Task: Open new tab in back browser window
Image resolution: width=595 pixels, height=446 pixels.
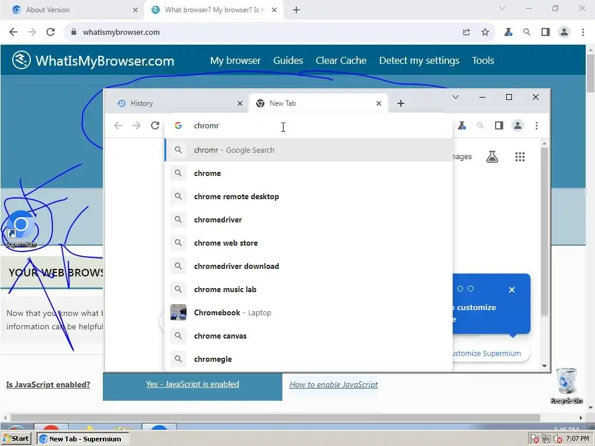Action: tap(296, 10)
